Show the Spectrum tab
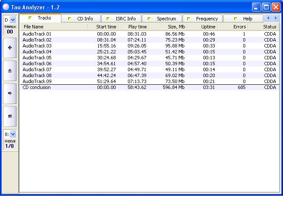Viewport: 283px width, 197px height. pyautogui.click(x=162, y=19)
